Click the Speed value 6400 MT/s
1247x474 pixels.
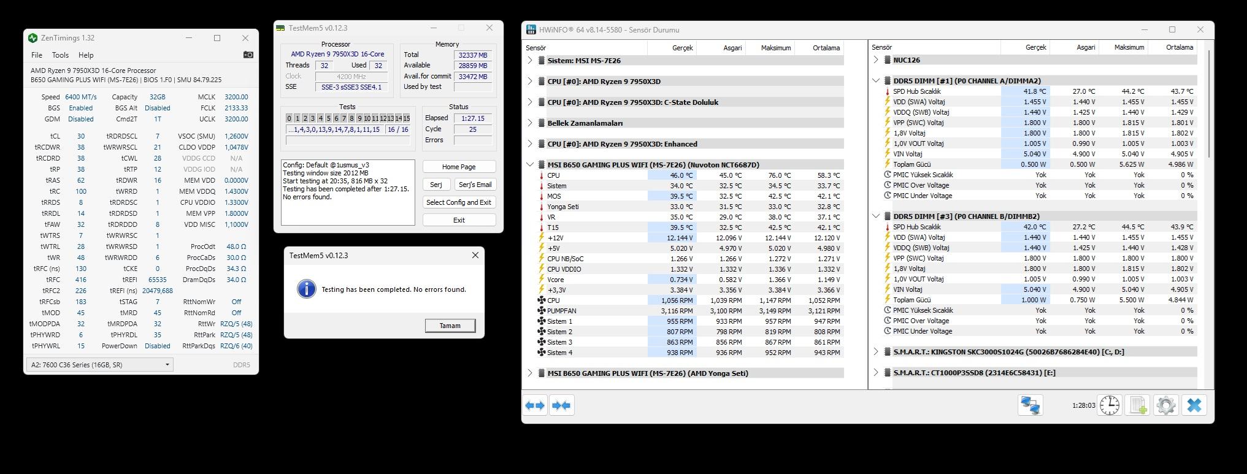(81, 97)
